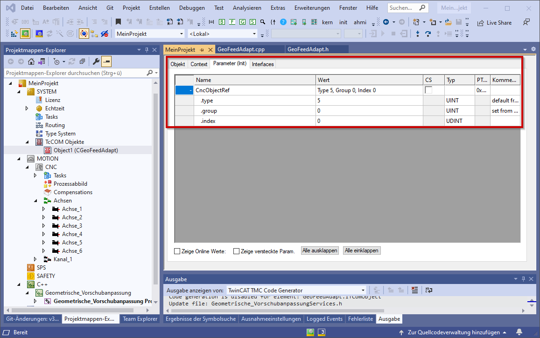The width and height of the screenshot is (540, 338).
Task: Click the wrench properties icon in explorer
Action: point(96,61)
